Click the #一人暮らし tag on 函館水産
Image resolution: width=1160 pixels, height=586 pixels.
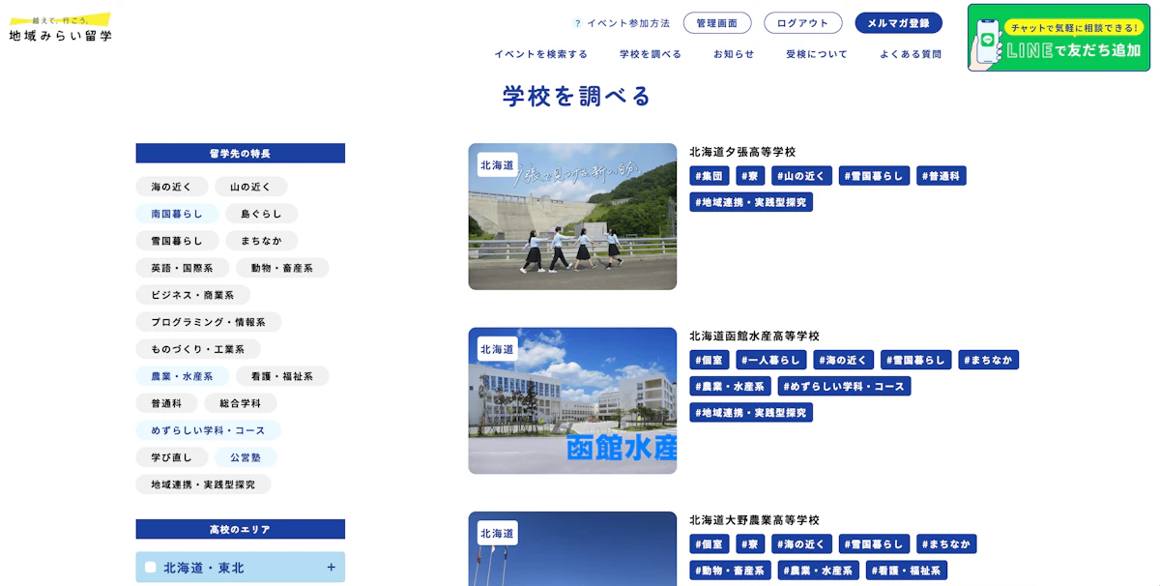coord(771,360)
